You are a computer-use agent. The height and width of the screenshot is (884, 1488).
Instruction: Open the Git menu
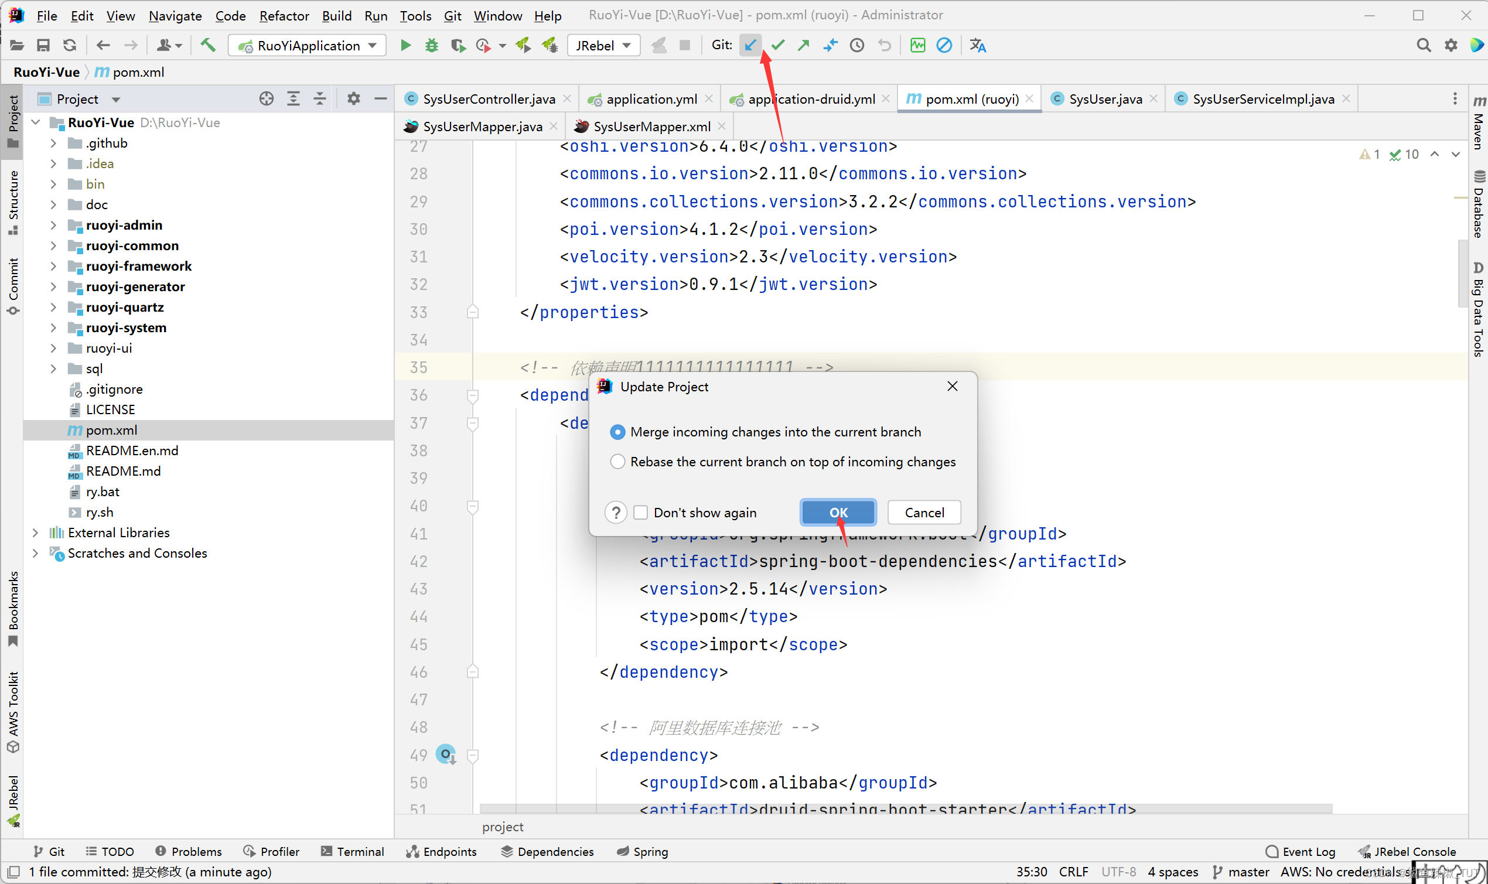[x=452, y=15]
